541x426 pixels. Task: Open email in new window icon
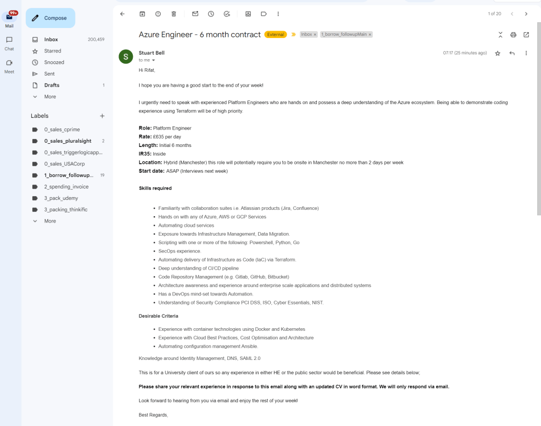click(526, 34)
